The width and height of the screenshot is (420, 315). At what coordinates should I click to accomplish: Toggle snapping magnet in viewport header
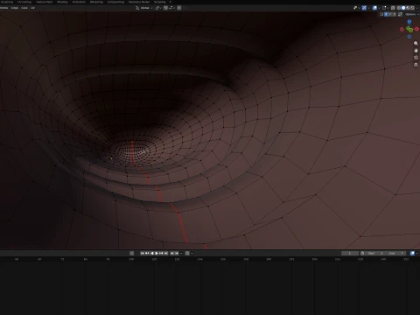(165, 8)
